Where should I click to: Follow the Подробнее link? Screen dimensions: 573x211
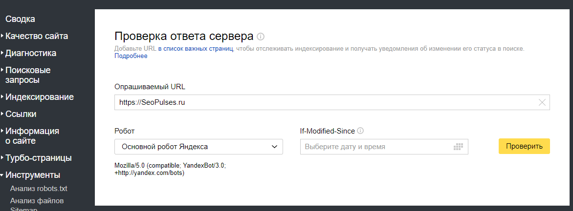(131, 56)
